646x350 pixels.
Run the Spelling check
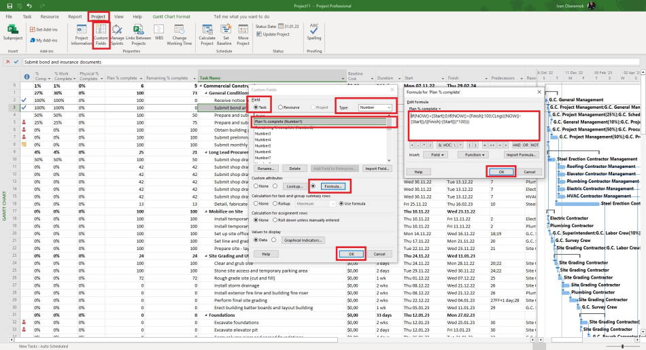(314, 32)
